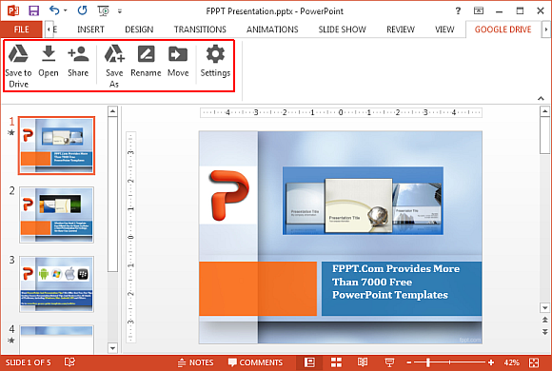
Task: Move the file in Google Drive
Action: coord(178,61)
